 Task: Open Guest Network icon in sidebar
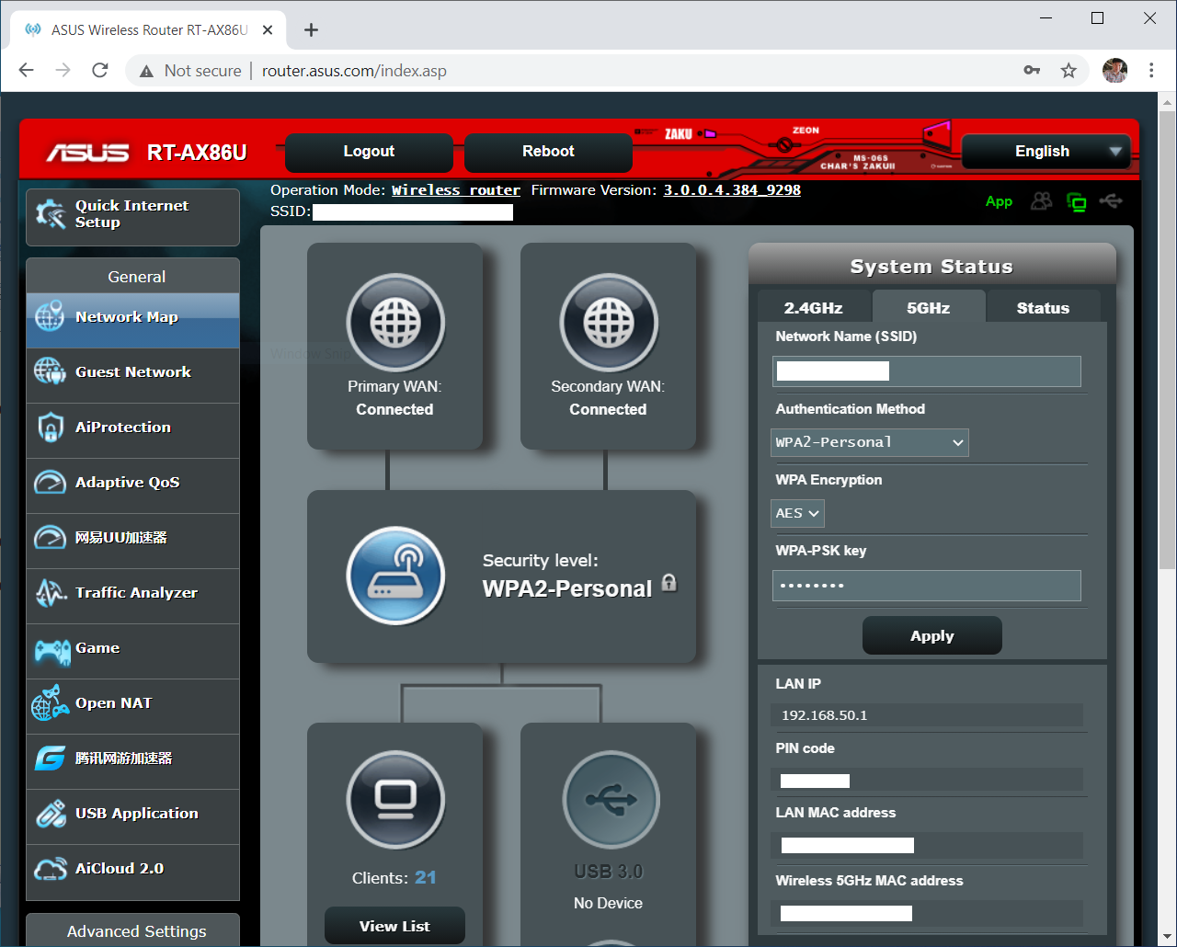[50, 371]
